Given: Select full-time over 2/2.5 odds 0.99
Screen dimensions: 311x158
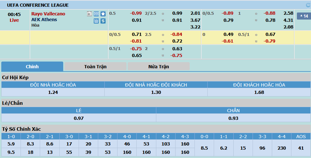Looking at the screenshot, I should click(x=177, y=13).
